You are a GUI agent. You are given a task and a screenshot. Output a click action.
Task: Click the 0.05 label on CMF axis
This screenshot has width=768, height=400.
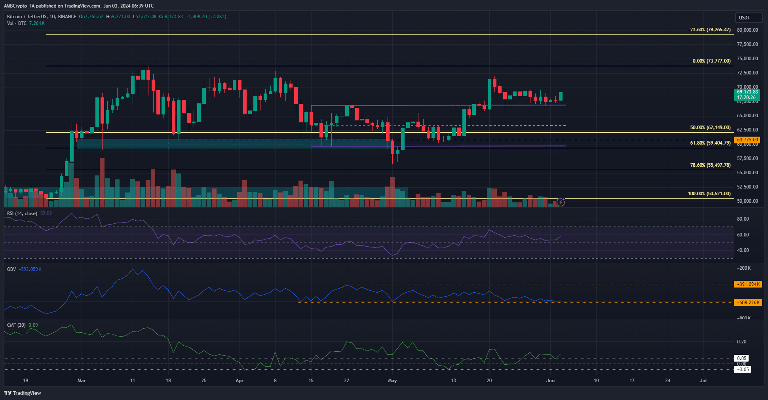click(x=742, y=358)
